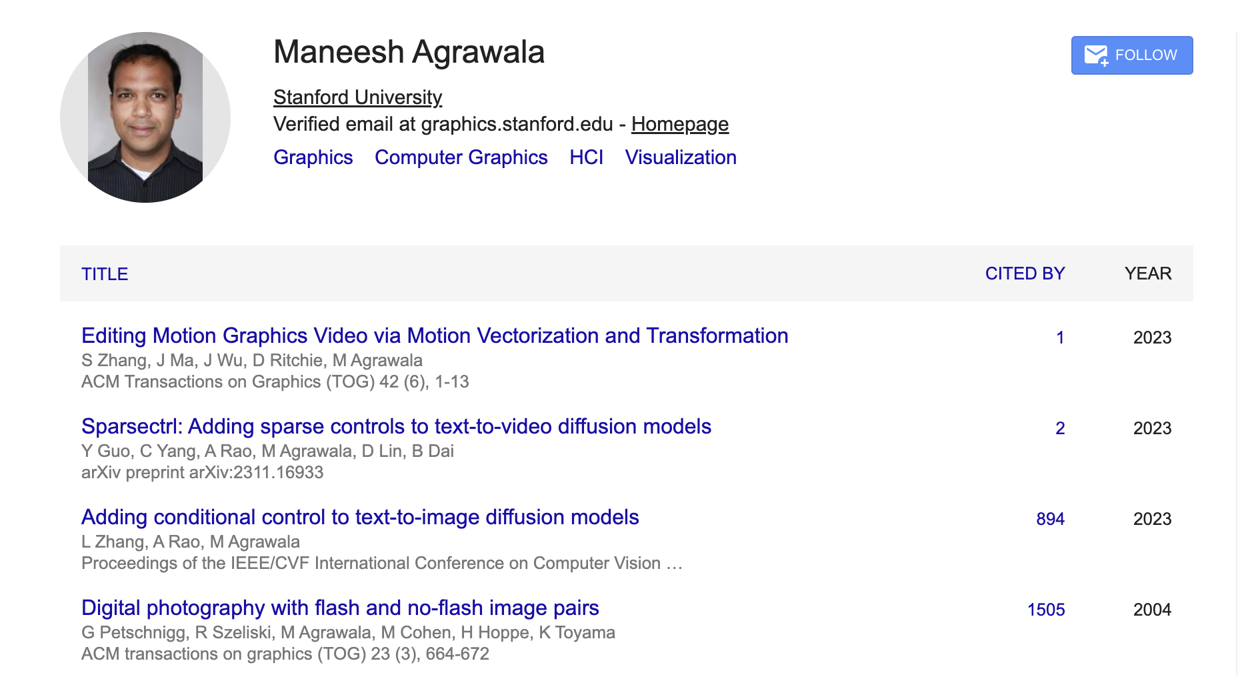Open the Visualization interest tag

point(681,157)
